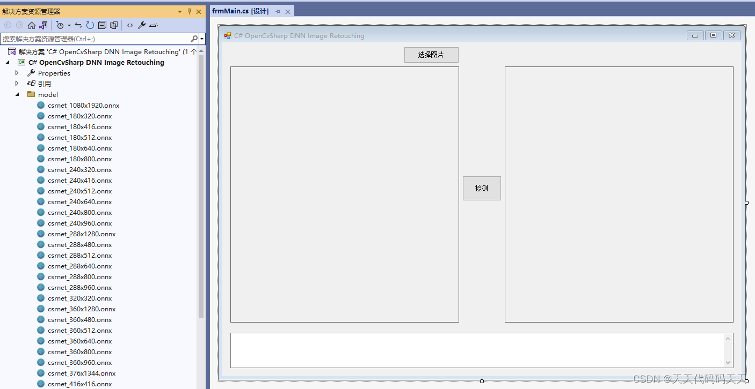Toggle Preview Selected Items icon
The height and width of the screenshot is (389, 755).
coord(154,25)
